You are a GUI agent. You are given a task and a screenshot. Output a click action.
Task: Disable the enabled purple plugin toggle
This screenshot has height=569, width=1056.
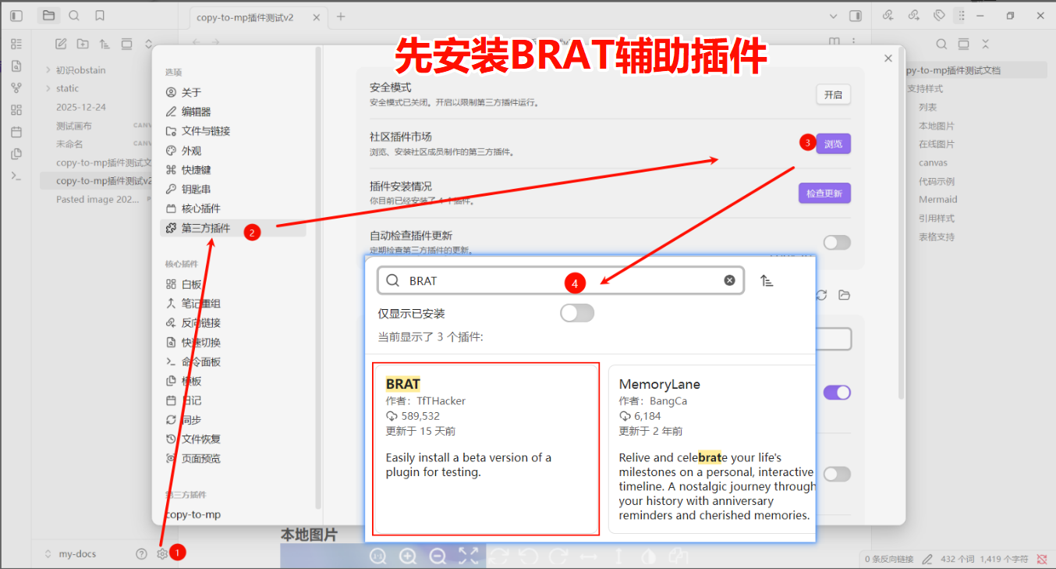pos(837,393)
